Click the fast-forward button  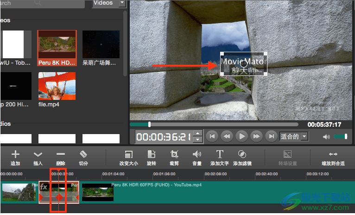(256, 136)
